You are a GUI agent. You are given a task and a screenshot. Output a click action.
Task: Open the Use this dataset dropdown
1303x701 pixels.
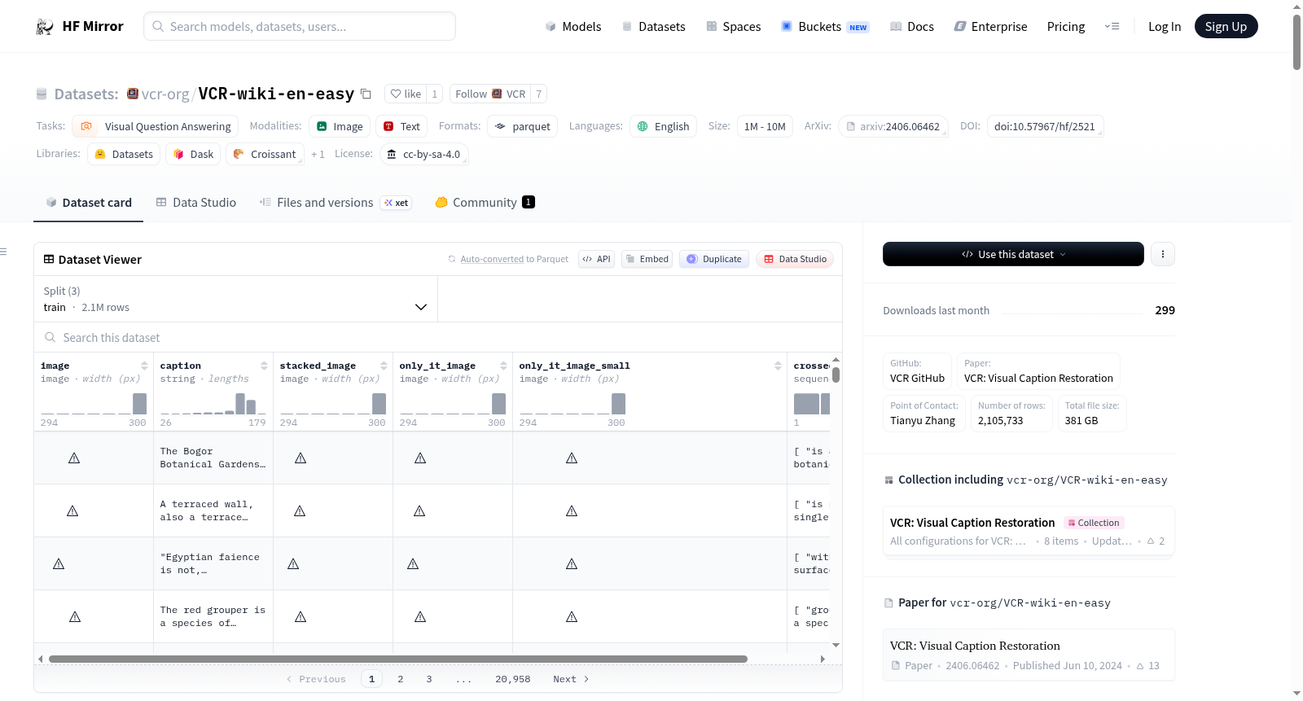(x=1013, y=254)
